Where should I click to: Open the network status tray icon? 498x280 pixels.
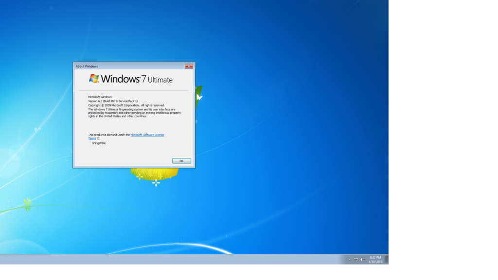pyautogui.click(x=356, y=260)
